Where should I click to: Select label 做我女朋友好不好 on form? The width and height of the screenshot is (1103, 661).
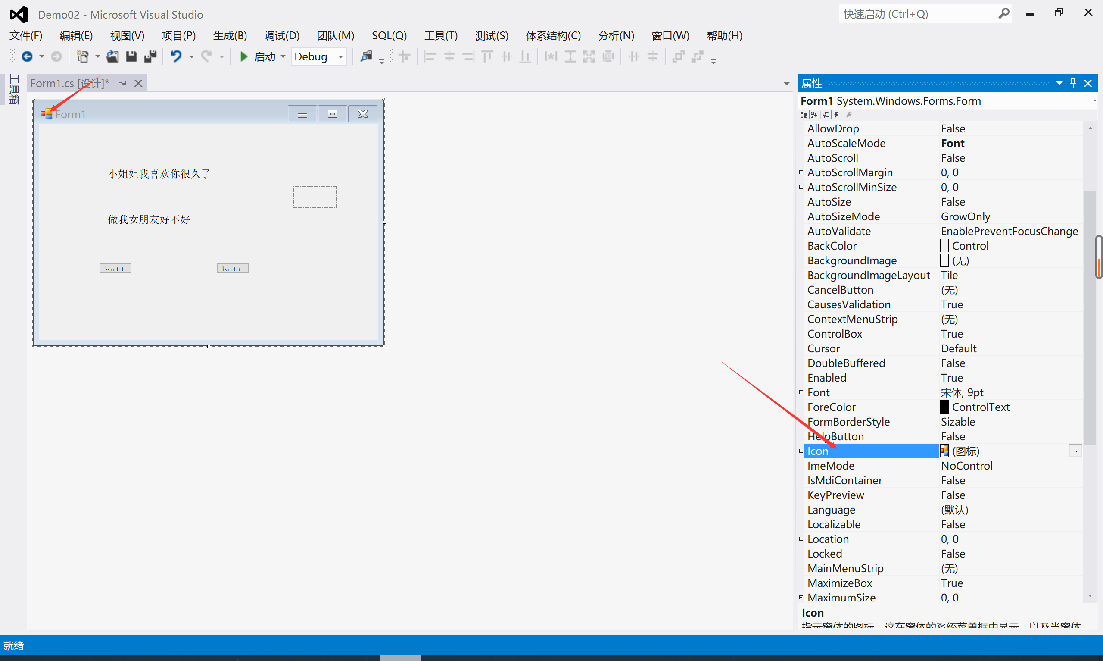click(149, 219)
